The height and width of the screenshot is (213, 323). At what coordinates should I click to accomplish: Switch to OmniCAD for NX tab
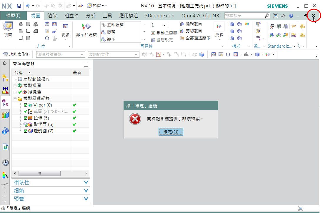click(200, 16)
